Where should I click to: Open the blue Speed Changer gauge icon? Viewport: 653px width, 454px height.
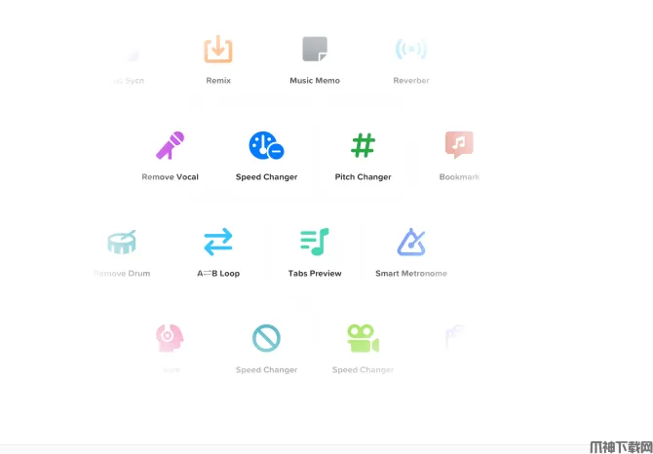coord(266,145)
